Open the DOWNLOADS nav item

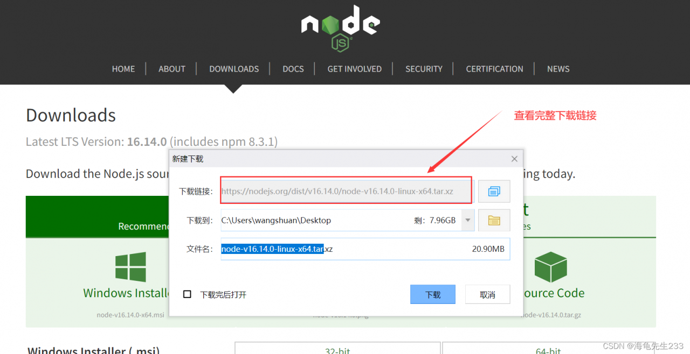234,69
